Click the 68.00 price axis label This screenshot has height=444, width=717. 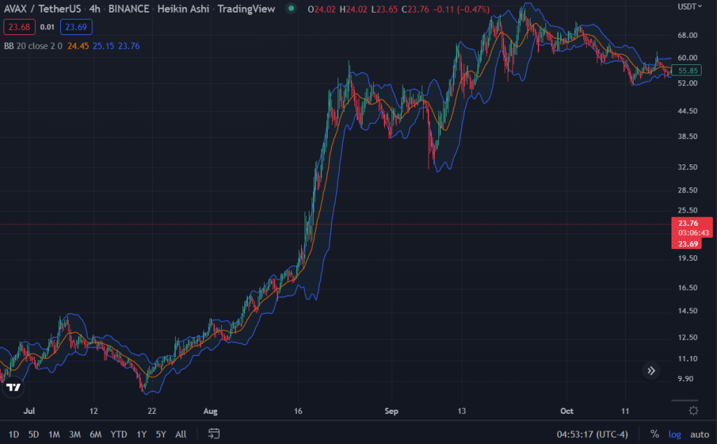point(688,35)
